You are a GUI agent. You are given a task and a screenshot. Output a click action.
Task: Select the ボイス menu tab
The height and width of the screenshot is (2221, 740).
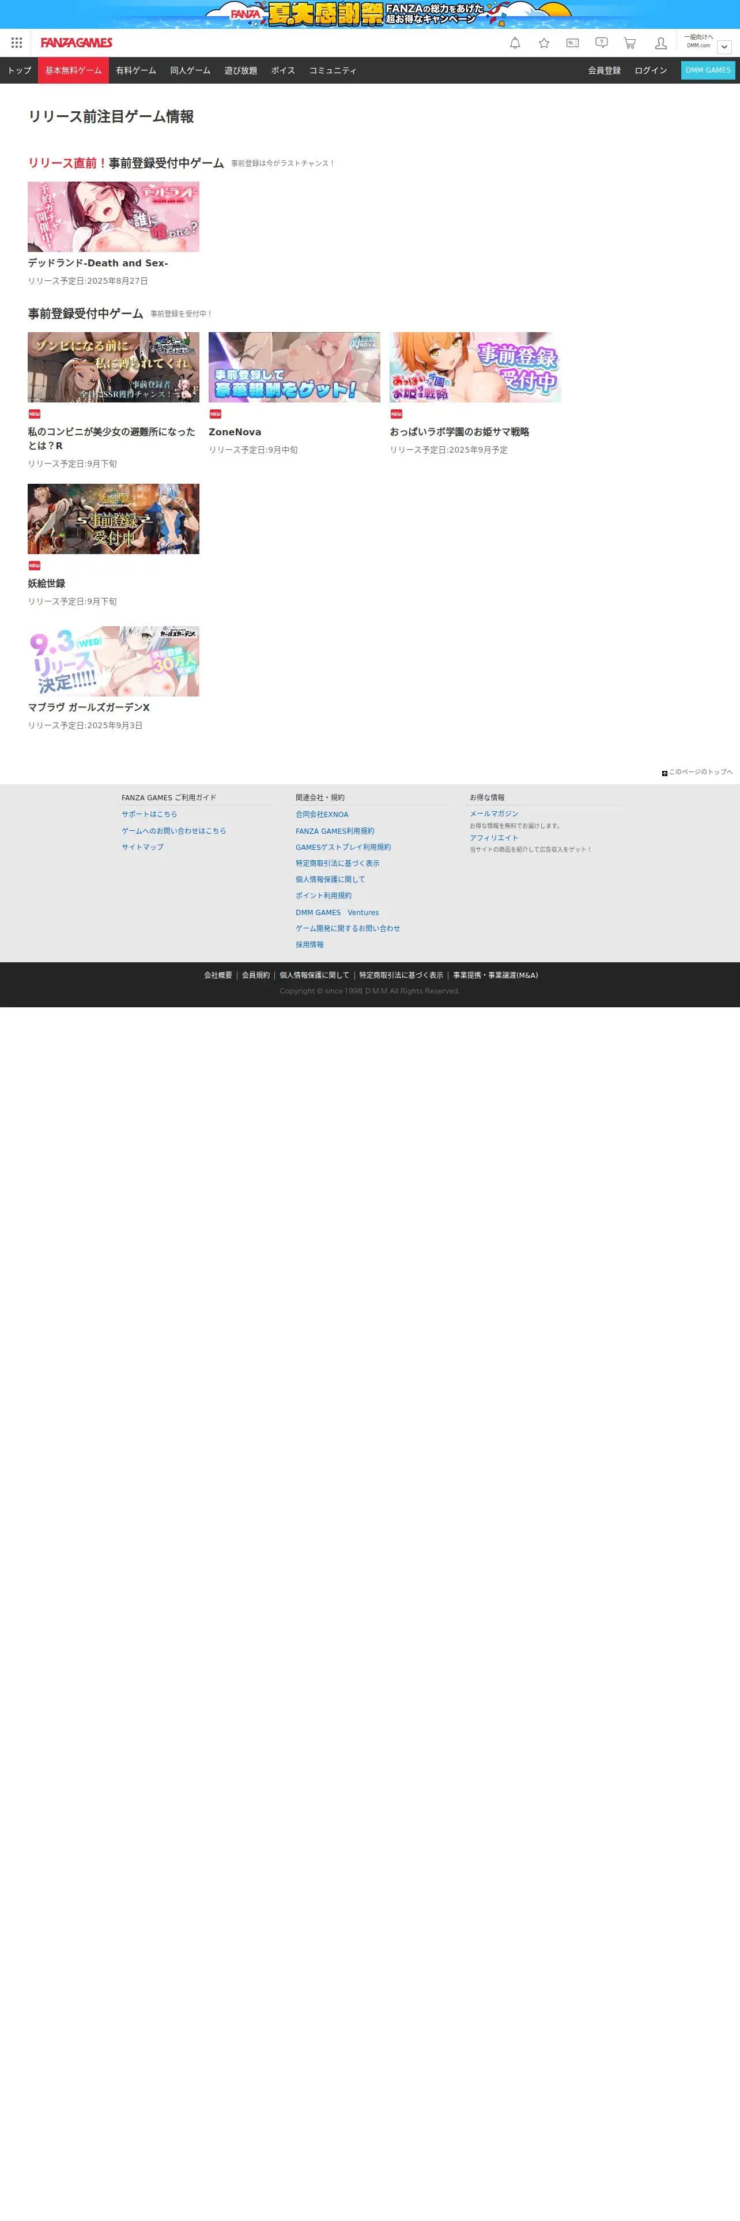pyautogui.click(x=284, y=71)
